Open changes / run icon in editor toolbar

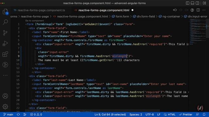tap(192, 10)
